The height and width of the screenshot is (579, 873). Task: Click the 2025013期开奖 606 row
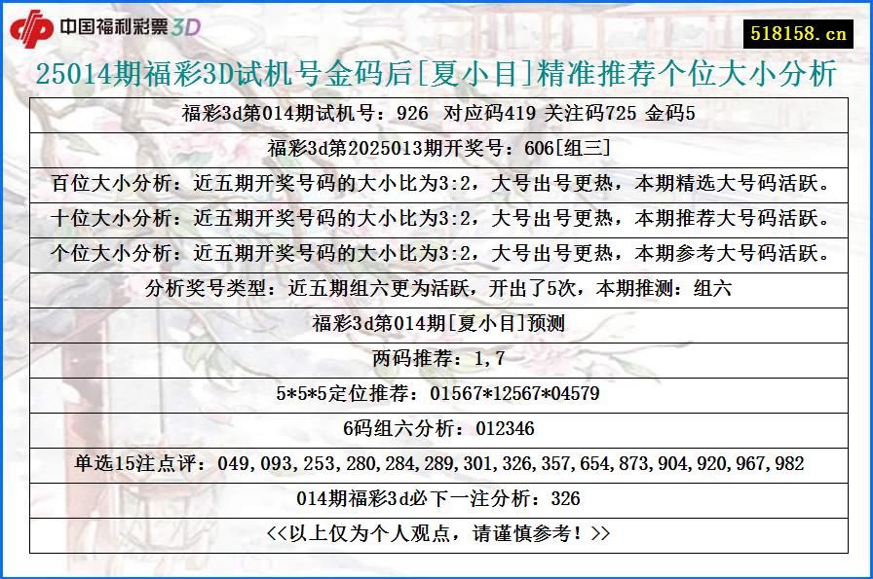436,147
